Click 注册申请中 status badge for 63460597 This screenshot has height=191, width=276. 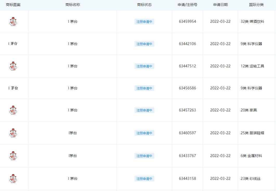(144, 133)
